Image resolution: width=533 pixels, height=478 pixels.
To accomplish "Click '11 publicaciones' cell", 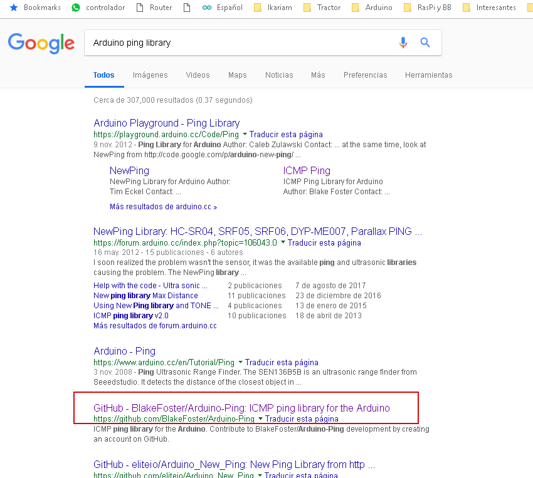I will click(x=256, y=295).
